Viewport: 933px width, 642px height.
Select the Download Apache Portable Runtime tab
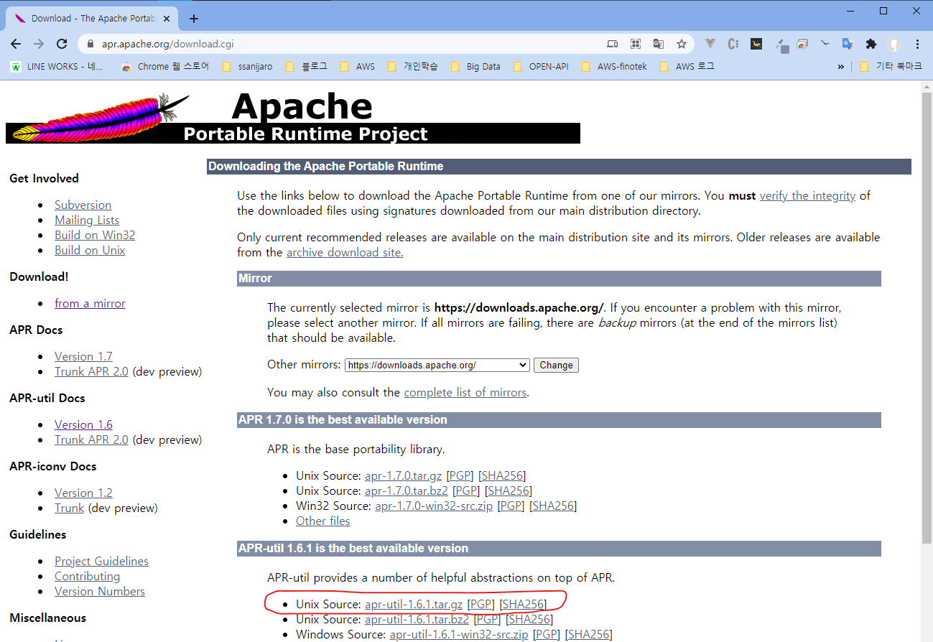pyautogui.click(x=90, y=19)
